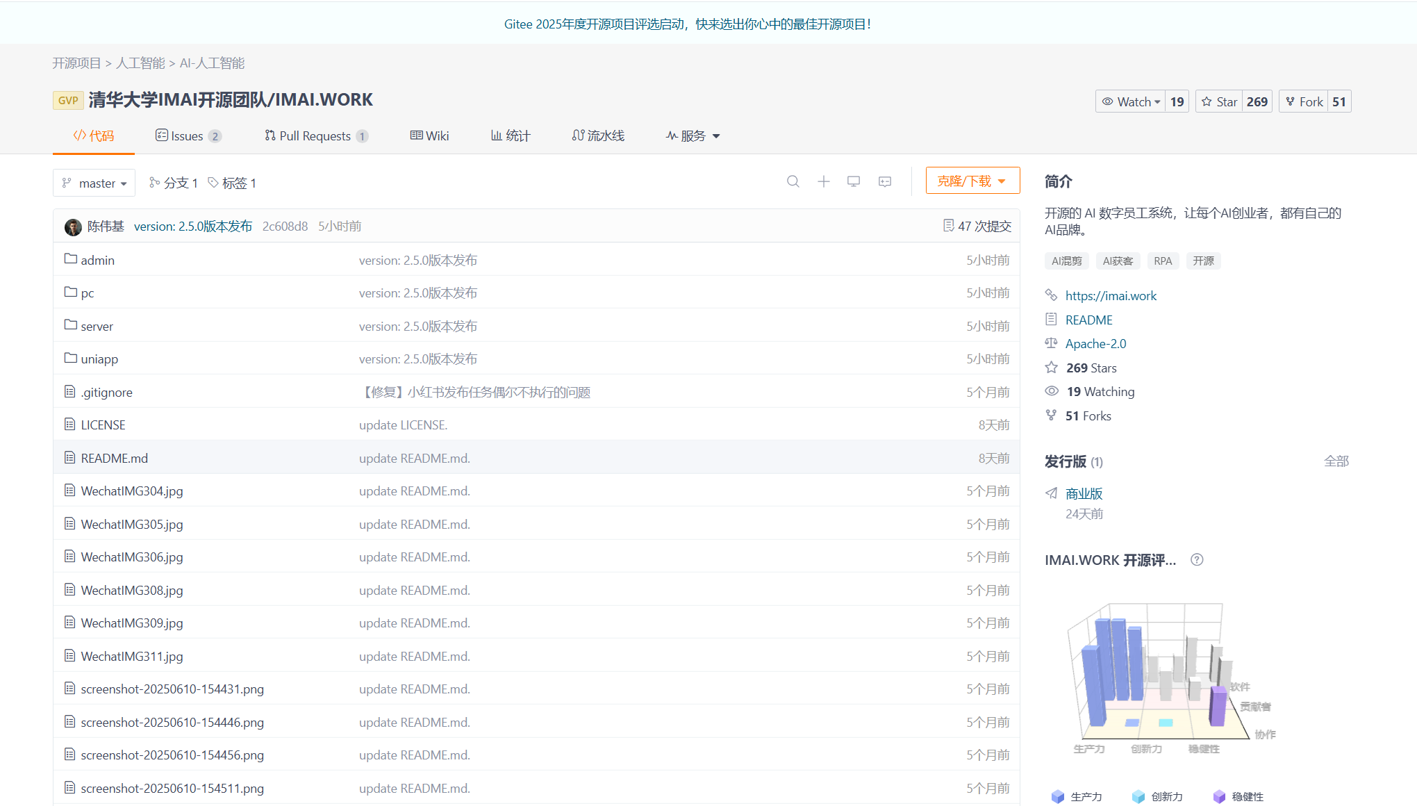Click the purple bar in 3D chart

[x=1217, y=705]
